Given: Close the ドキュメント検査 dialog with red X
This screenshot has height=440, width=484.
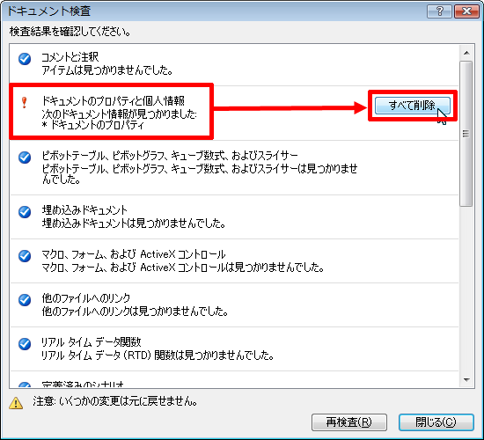Looking at the screenshot, I should 466,11.
